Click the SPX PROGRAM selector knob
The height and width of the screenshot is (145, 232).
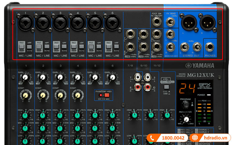[185, 105]
